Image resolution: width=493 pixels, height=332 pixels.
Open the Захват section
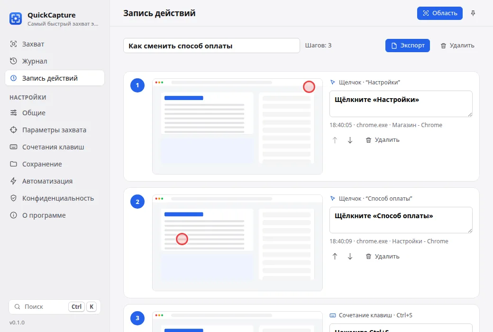55,44
